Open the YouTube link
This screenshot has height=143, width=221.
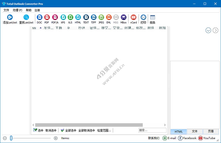(x=207, y=138)
